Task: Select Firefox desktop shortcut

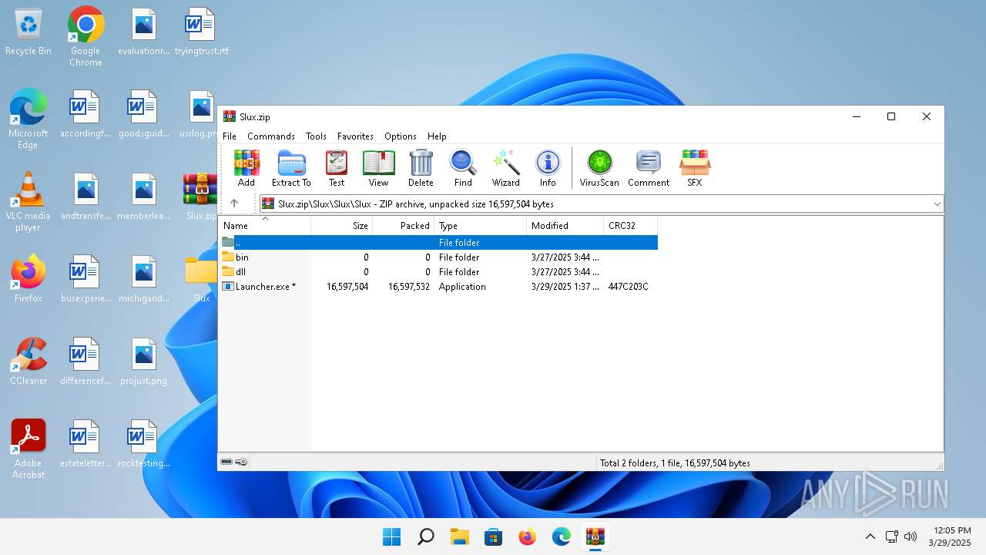Action: coord(28,278)
